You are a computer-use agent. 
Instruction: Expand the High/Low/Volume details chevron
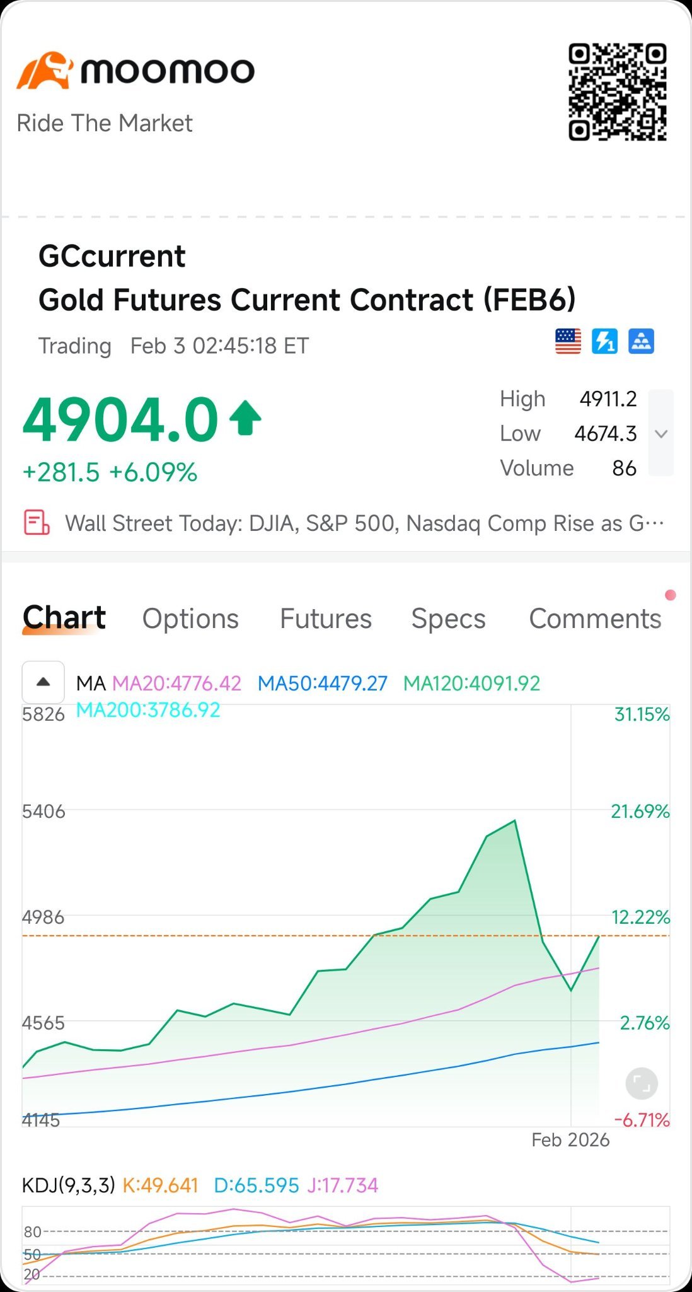point(661,433)
